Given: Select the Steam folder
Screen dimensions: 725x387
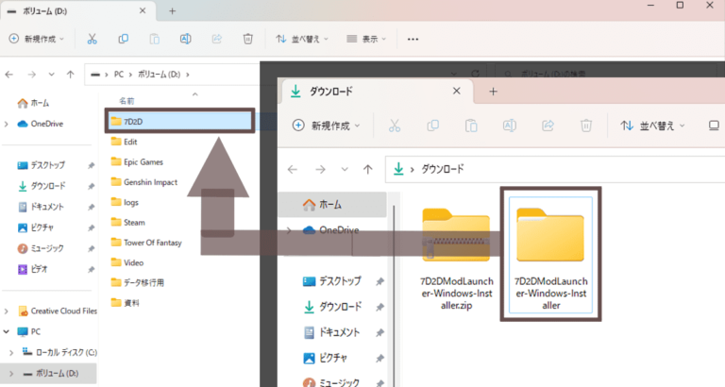Looking at the screenshot, I should (x=127, y=223).
